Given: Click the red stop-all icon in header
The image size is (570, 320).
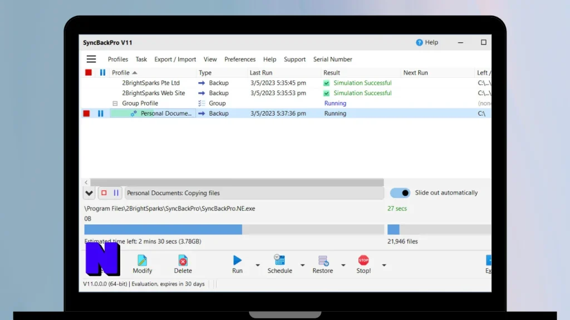Looking at the screenshot, I should pos(89,73).
